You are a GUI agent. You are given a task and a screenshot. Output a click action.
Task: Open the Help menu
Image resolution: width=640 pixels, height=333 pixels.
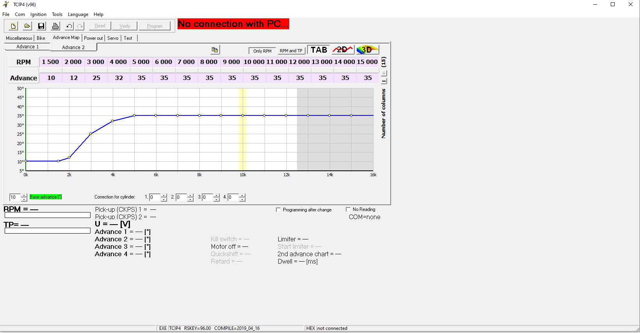(x=98, y=14)
